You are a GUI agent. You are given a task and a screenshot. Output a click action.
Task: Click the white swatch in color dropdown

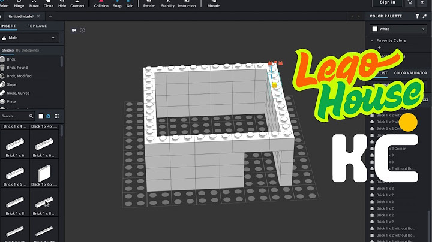[x=374, y=29]
